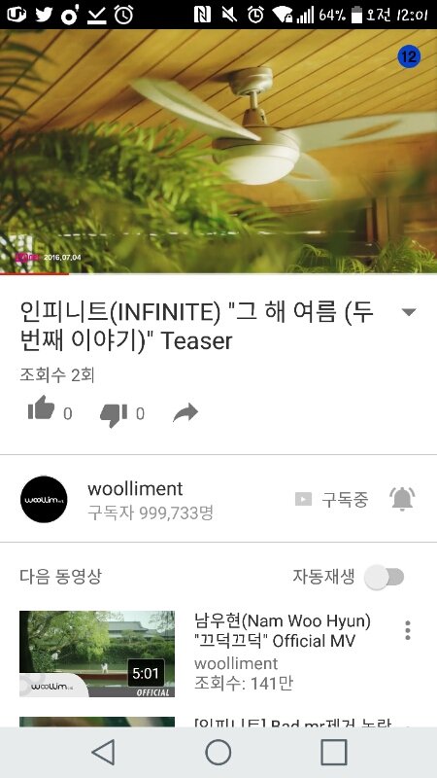Click the blue 12 rating badge
This screenshot has width=437, height=778.
pos(409,56)
